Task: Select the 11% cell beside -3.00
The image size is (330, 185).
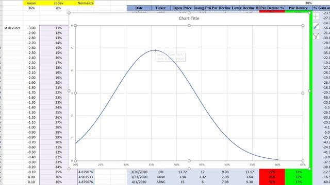Action: tap(54, 28)
